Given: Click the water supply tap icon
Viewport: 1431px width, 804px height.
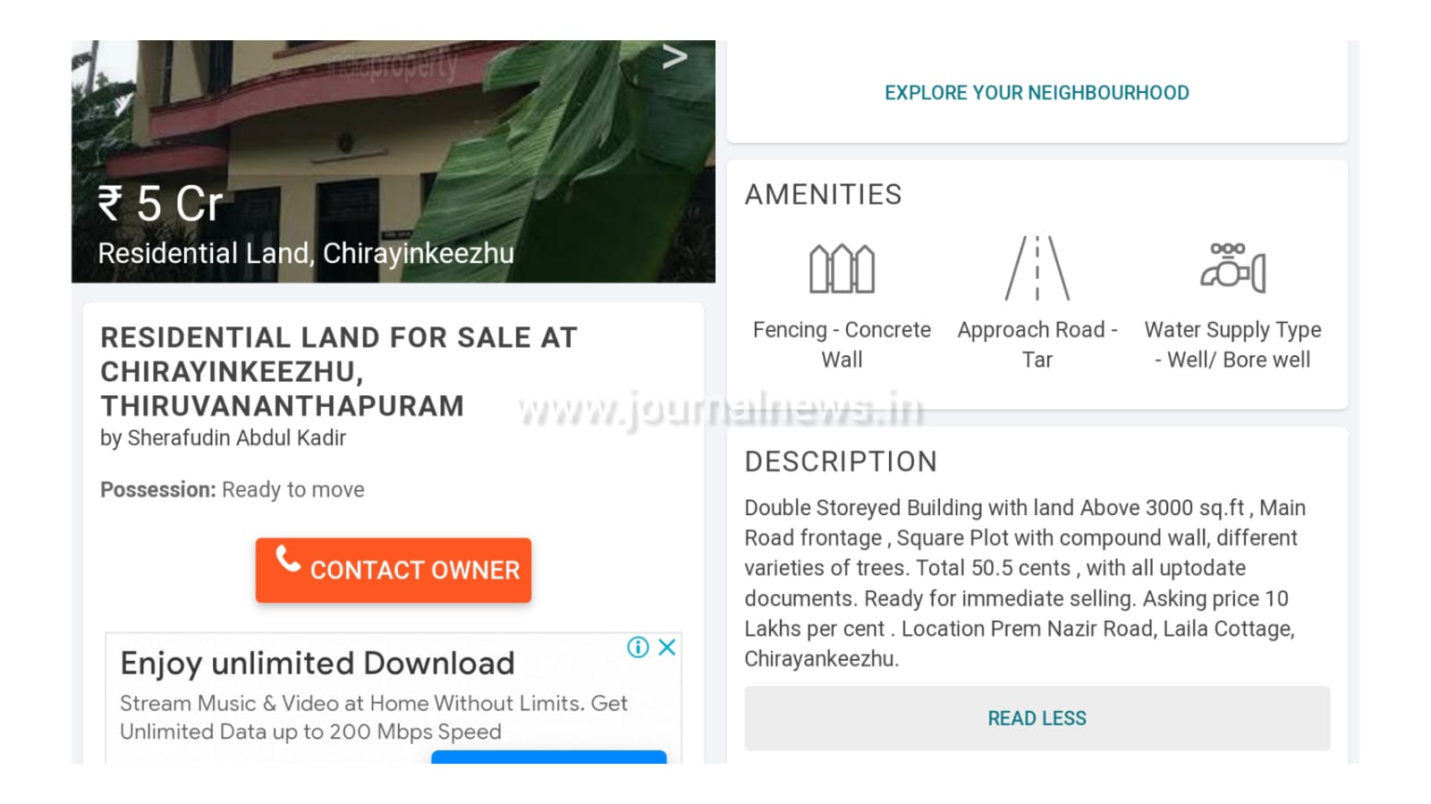Looking at the screenshot, I should pos(1233,267).
